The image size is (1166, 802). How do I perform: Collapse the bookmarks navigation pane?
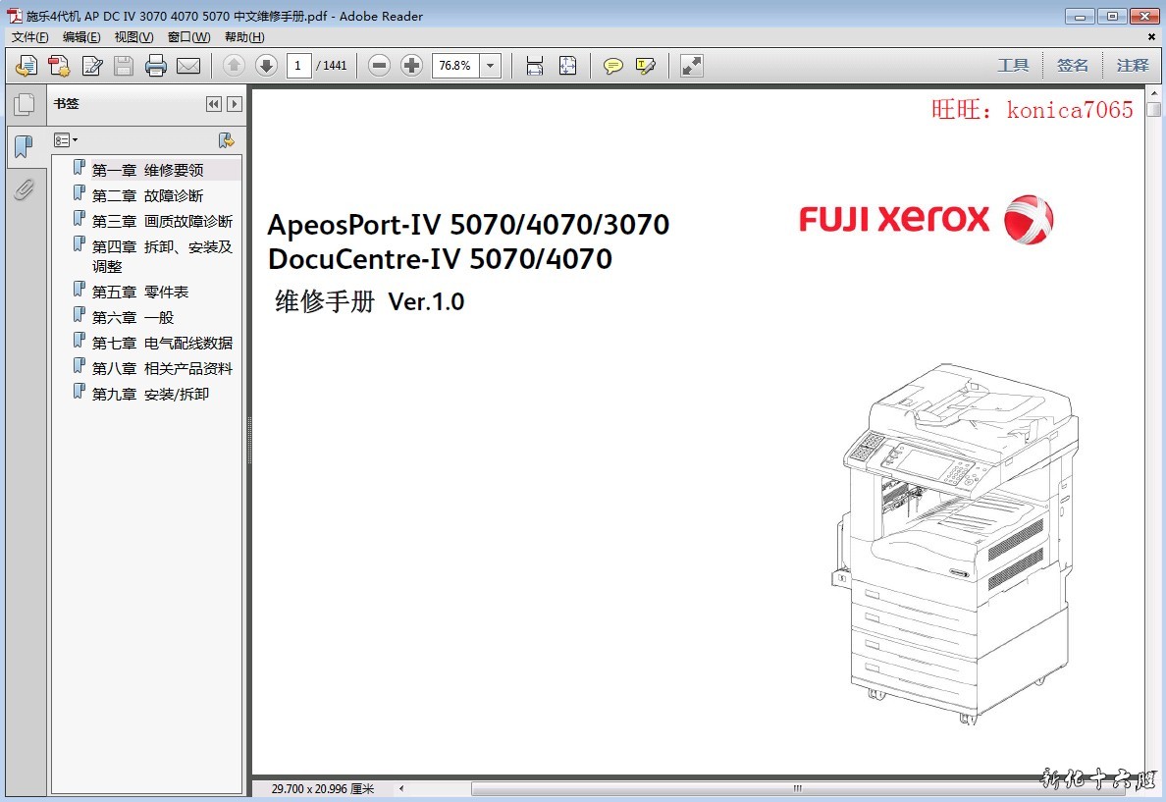pos(213,104)
